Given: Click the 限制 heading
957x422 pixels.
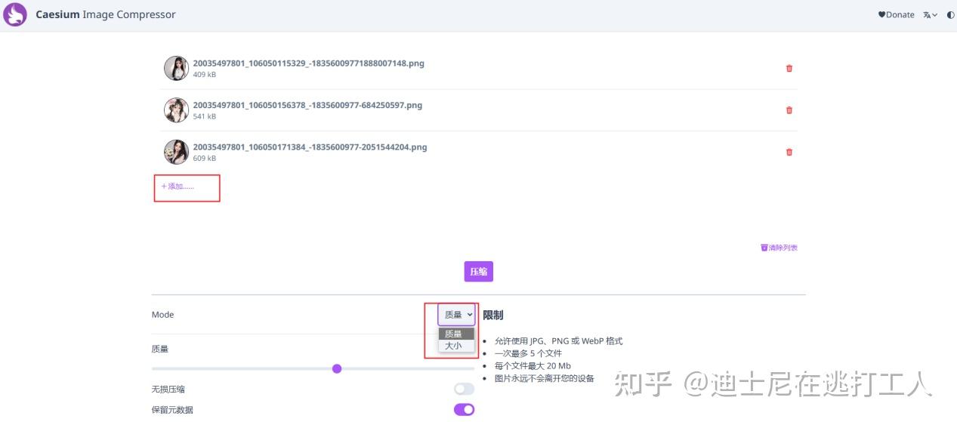Looking at the screenshot, I should tap(493, 315).
